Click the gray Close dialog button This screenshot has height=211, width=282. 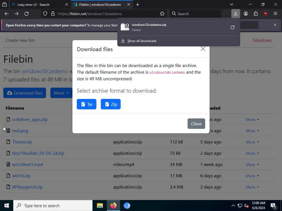pos(196,124)
